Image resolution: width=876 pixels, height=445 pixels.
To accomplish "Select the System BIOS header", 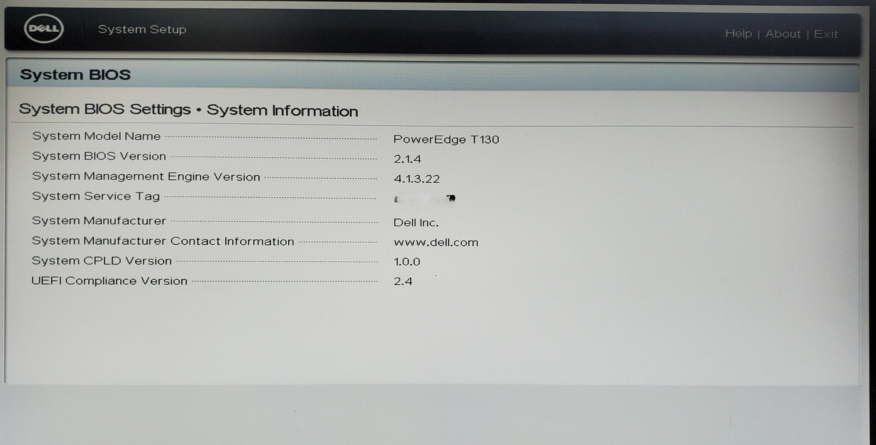I will 75,74.
